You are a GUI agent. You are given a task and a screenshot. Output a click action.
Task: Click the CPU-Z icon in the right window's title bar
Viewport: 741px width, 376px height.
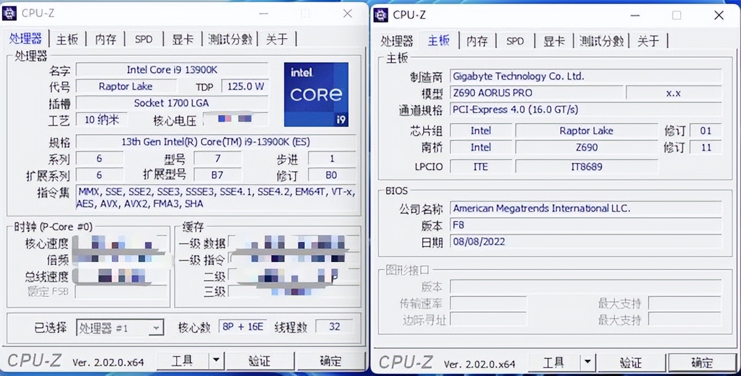pyautogui.click(x=382, y=15)
